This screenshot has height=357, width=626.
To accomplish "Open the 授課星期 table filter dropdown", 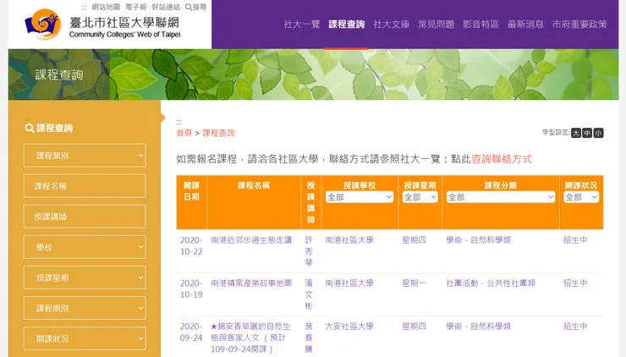I will 420,197.
